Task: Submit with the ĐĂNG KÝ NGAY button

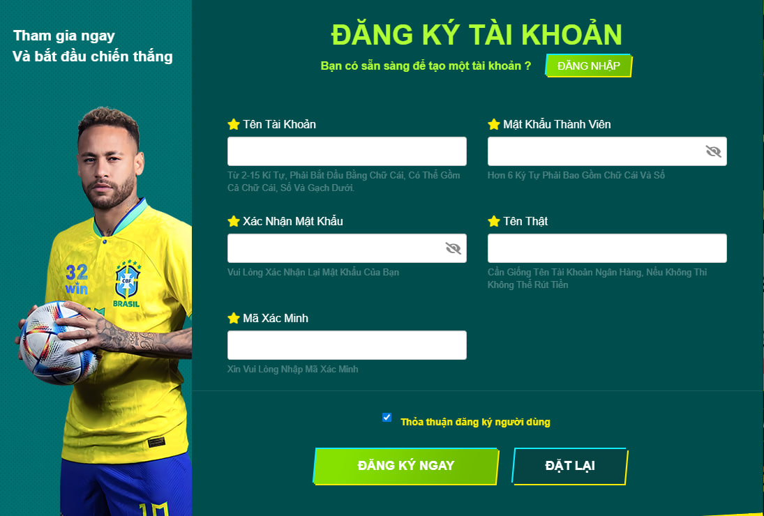Action: (x=406, y=466)
